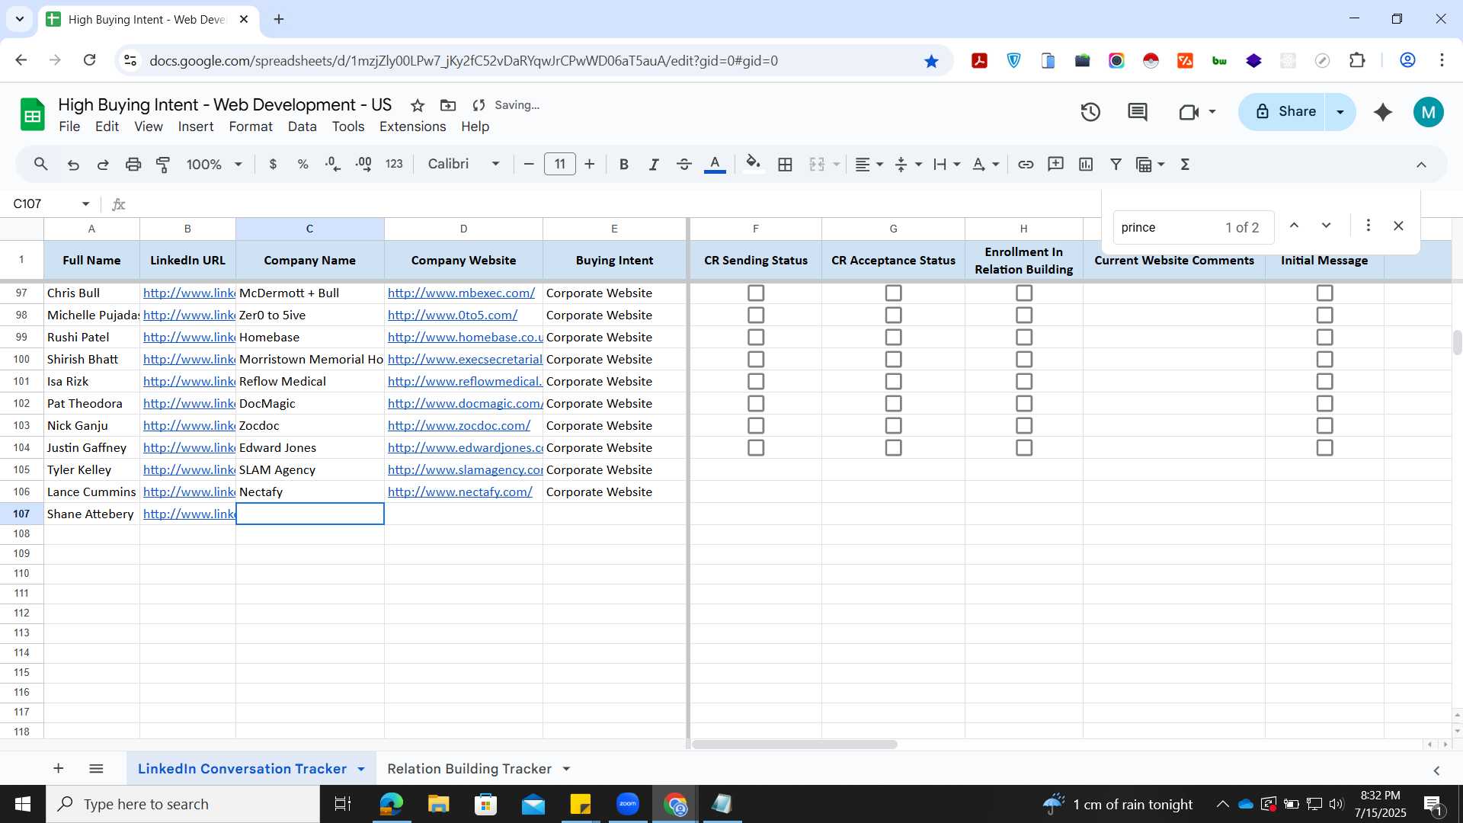
Task: Open LinkedIn Conversation Tracker tab menu
Action: [x=361, y=770]
